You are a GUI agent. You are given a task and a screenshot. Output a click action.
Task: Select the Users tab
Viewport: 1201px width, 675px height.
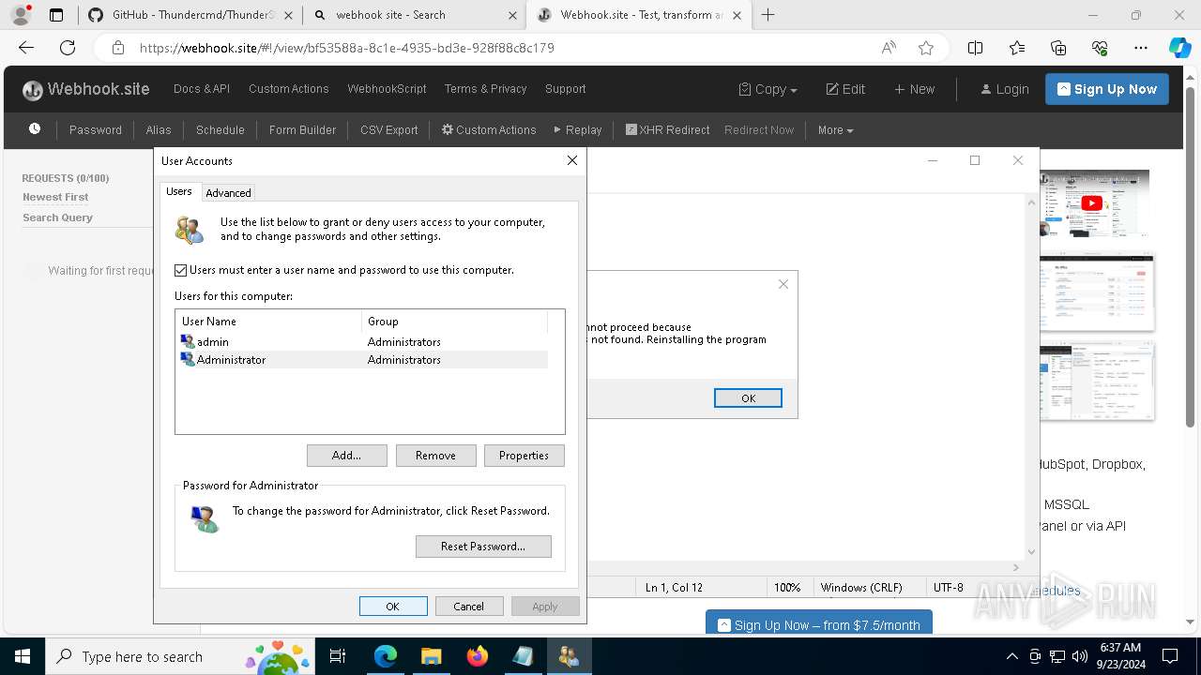coord(179,191)
